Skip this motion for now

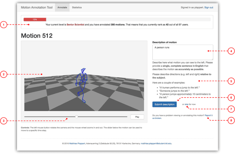[x=186, y=104]
